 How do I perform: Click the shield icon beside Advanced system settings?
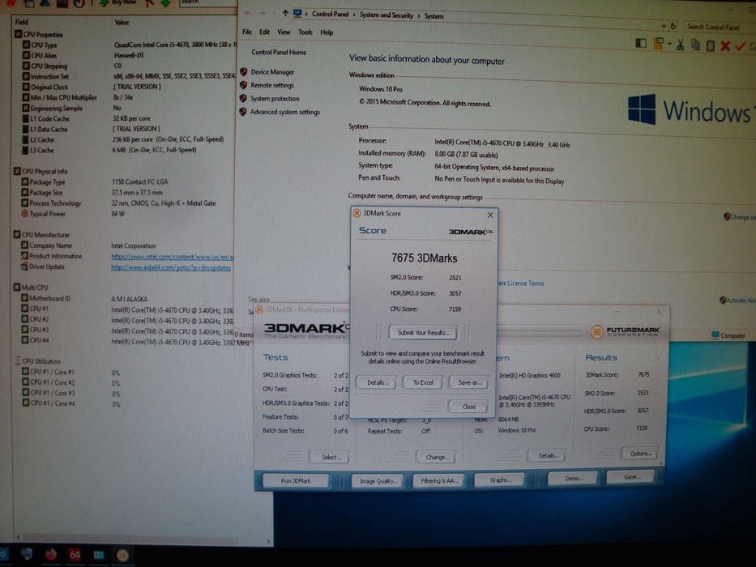(243, 112)
